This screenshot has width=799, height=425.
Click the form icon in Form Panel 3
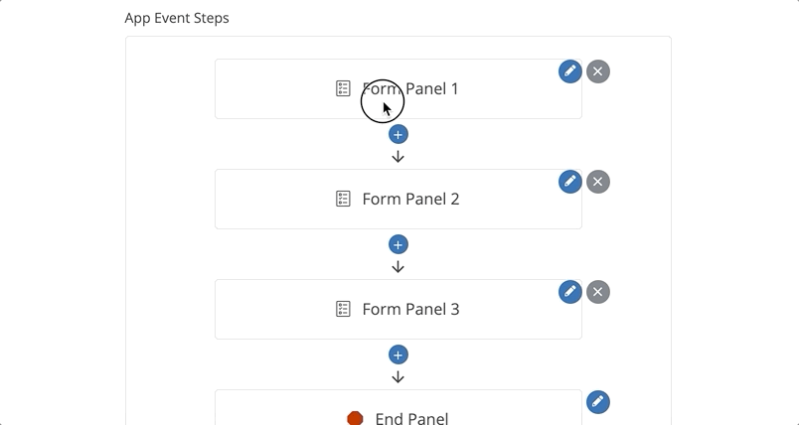pyautogui.click(x=343, y=309)
